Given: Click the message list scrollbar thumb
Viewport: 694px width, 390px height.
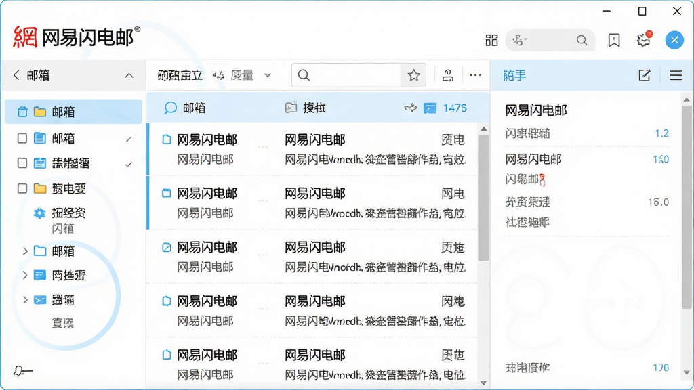Looking at the screenshot, I should (484, 198).
